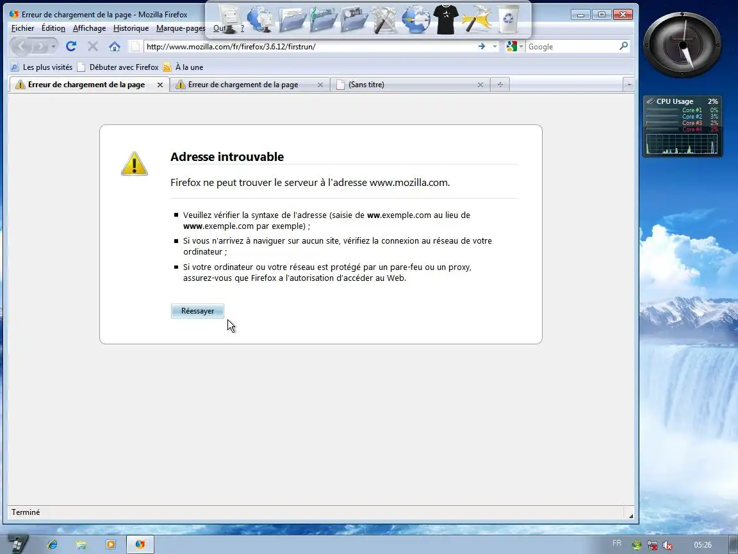Click the Adresse introuvable heading
This screenshot has height=554, width=738.
point(227,157)
